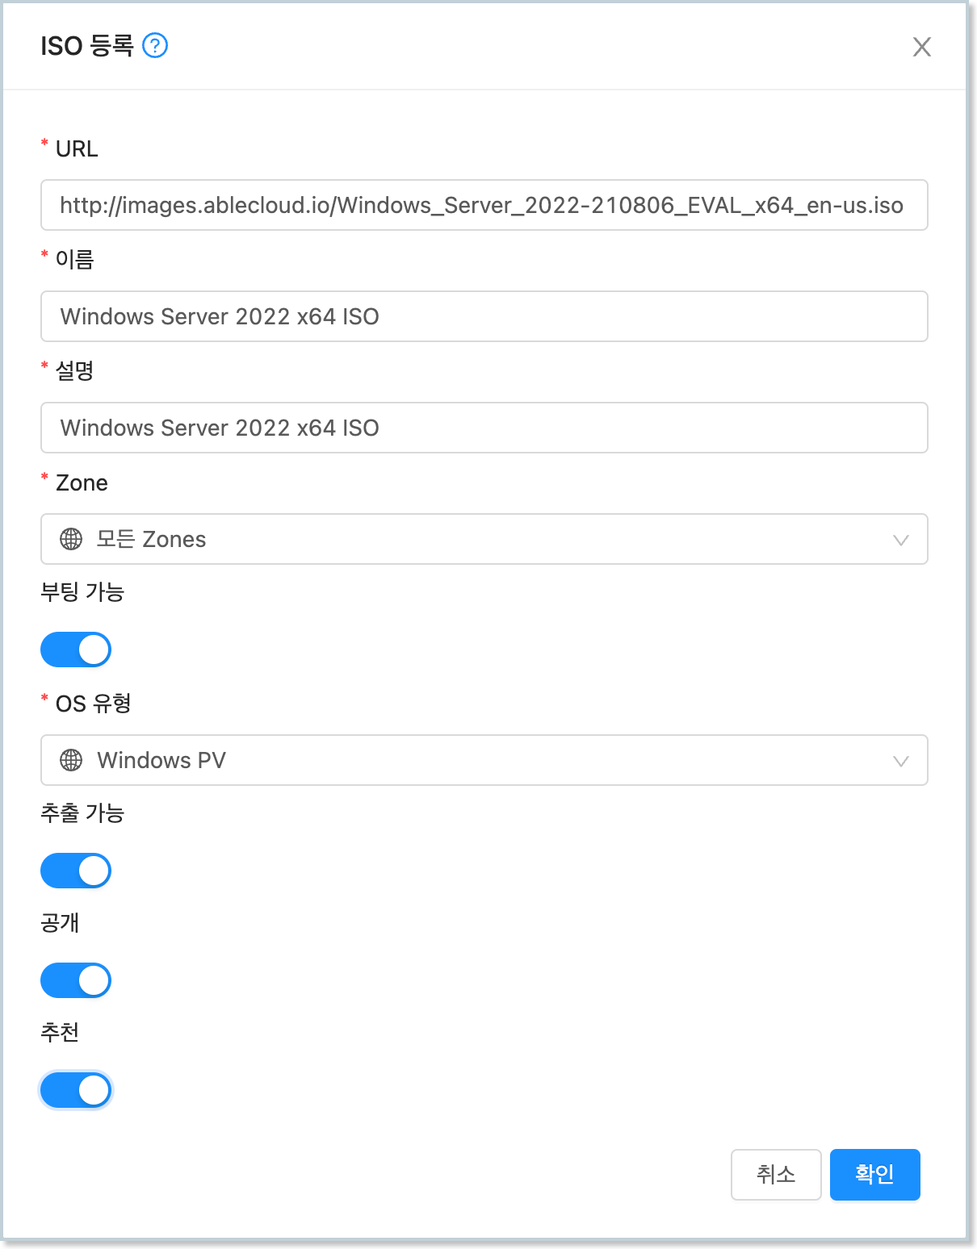Click the chevron arrow on the Zone selector
The image size is (977, 1249).
(x=900, y=539)
